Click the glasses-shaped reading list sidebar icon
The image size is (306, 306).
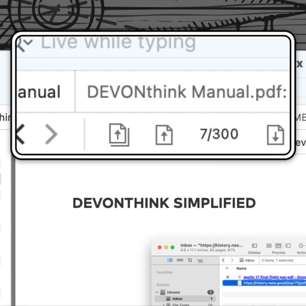click(x=180, y=260)
